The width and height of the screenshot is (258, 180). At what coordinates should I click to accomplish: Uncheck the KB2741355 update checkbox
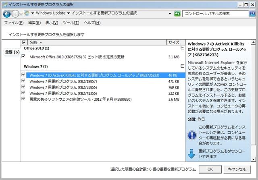23,93
